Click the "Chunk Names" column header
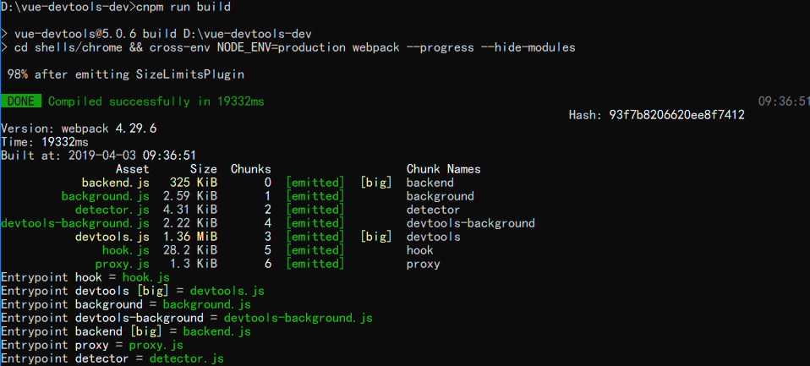This screenshot has width=810, height=366. (443, 169)
